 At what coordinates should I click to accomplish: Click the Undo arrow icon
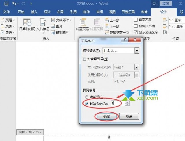(x=14, y=4)
